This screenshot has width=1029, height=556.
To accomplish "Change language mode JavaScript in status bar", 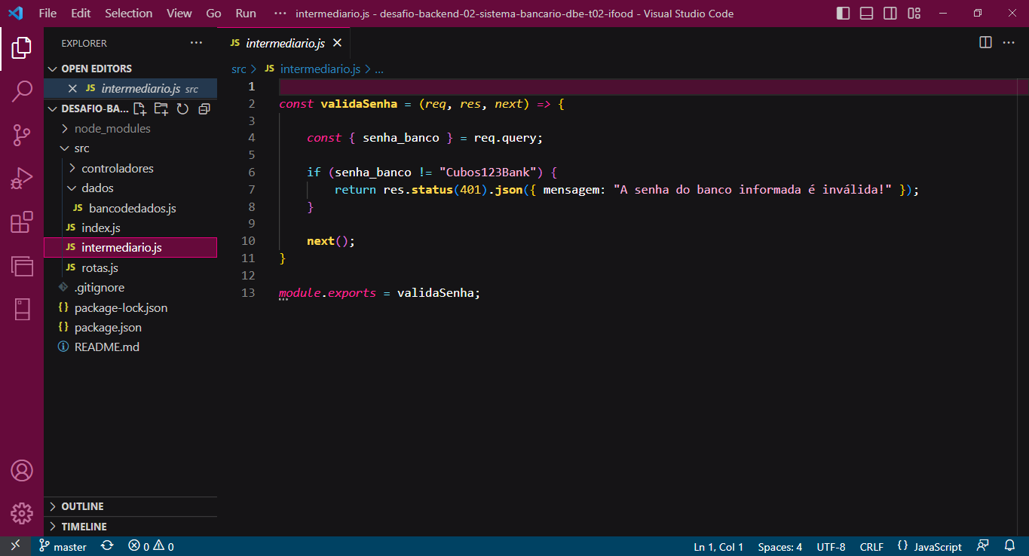I will (937, 546).
